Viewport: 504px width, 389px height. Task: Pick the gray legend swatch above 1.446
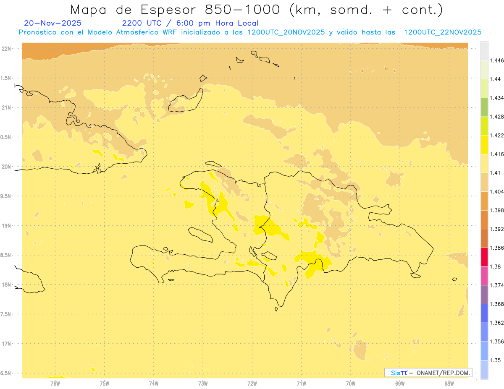tap(484, 51)
